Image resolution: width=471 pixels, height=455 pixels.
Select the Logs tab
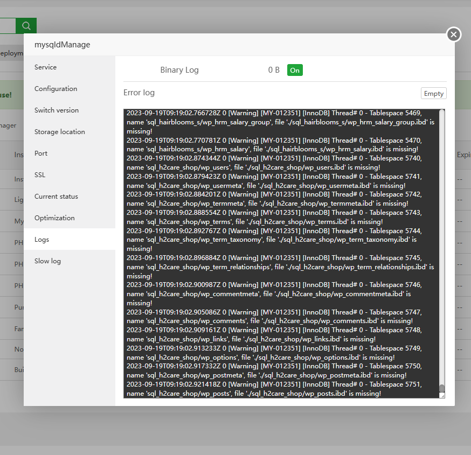pyautogui.click(x=41, y=240)
